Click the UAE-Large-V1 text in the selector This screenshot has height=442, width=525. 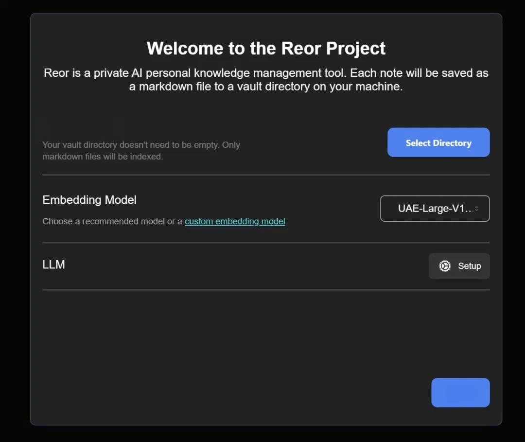coord(435,208)
